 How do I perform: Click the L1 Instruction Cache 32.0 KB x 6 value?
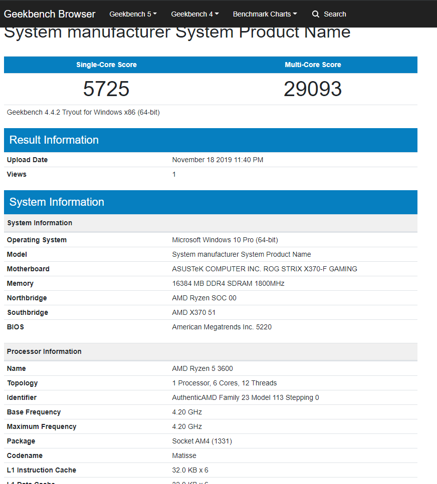(x=190, y=470)
